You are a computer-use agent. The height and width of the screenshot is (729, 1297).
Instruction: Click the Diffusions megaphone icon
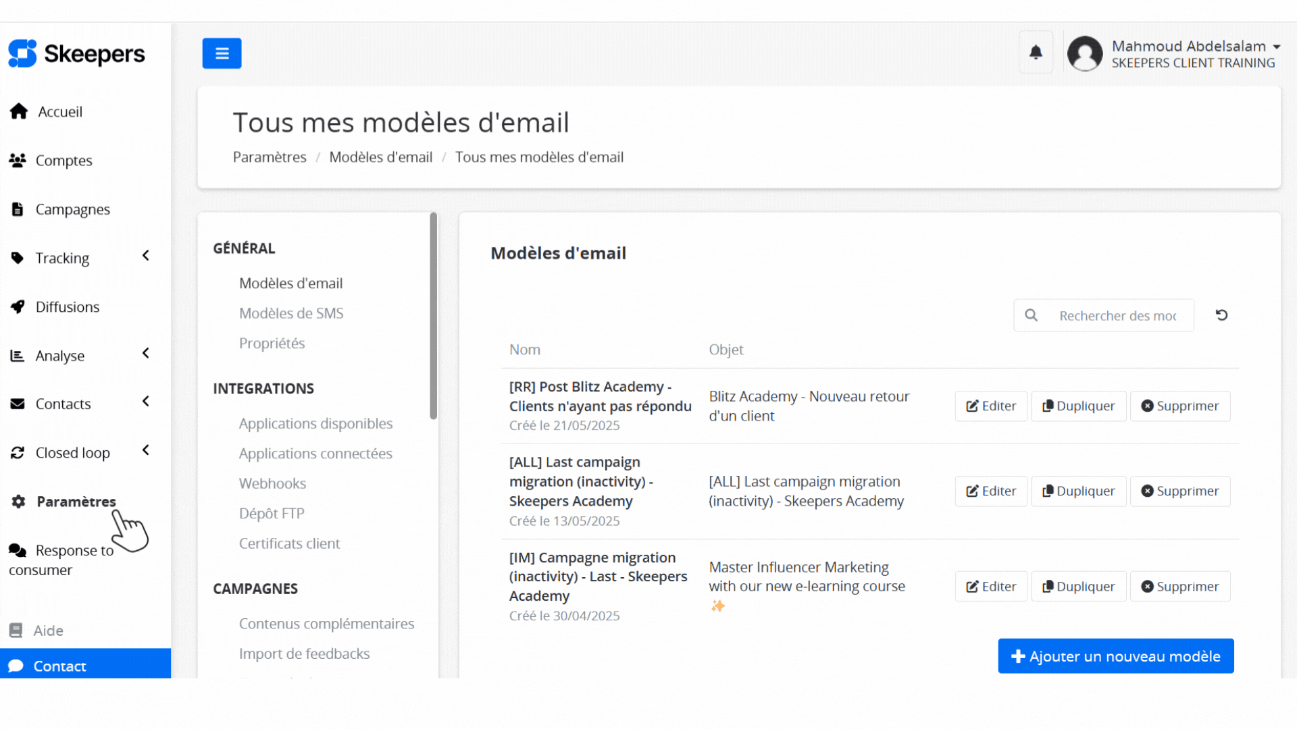click(x=18, y=306)
